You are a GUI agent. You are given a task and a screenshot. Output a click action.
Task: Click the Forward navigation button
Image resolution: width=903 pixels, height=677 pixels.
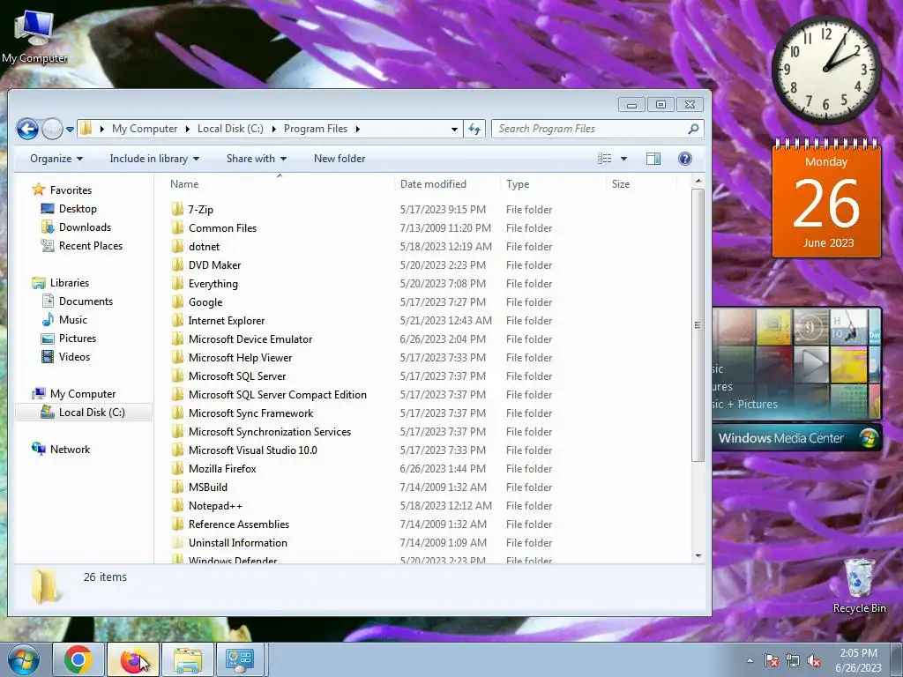pyautogui.click(x=52, y=129)
